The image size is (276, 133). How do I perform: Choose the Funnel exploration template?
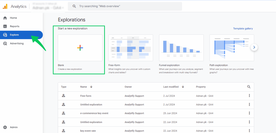click(181, 48)
